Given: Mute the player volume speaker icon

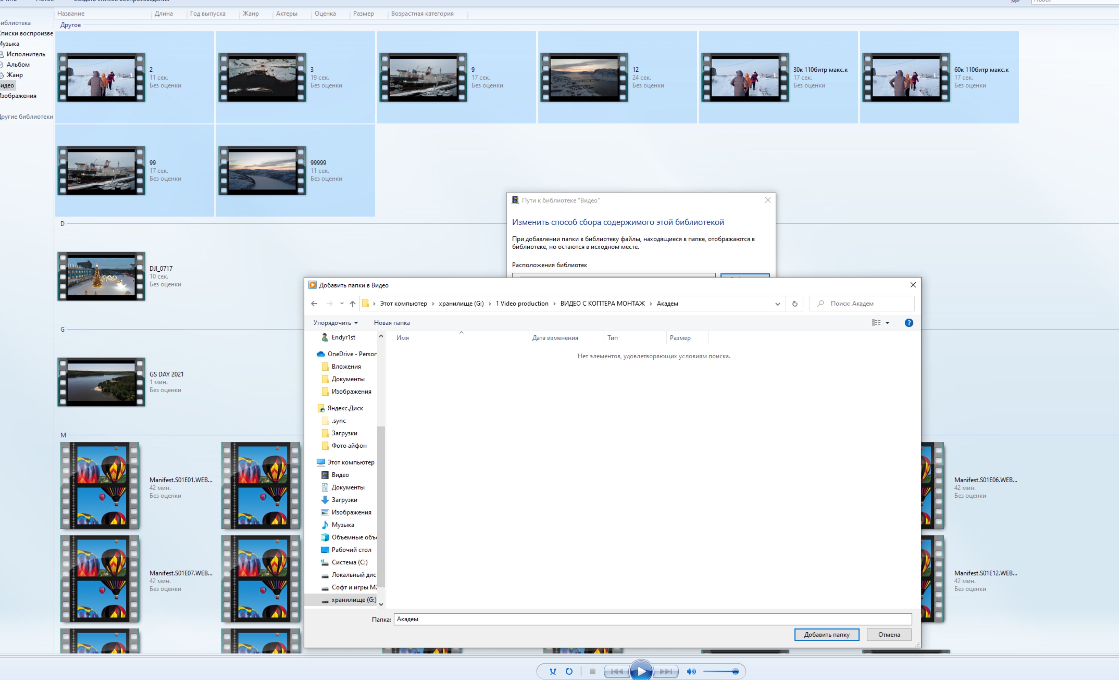Looking at the screenshot, I should pos(691,671).
